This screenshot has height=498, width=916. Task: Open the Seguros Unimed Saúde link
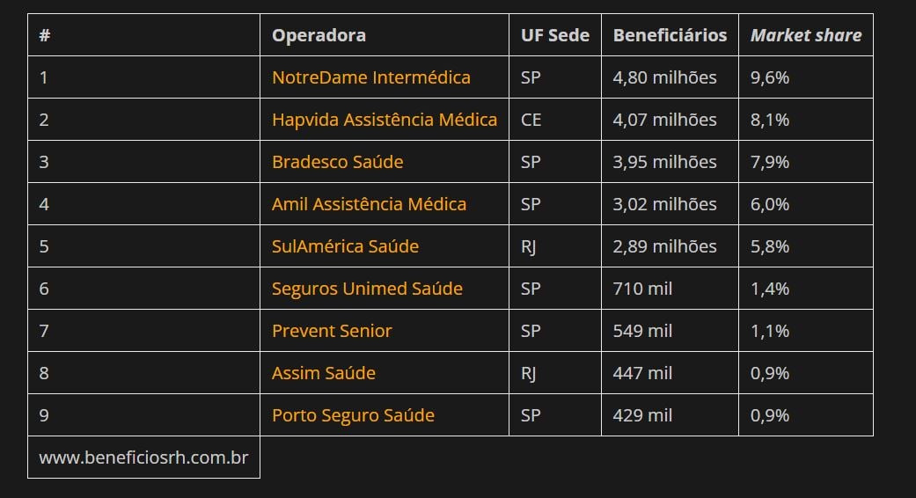click(368, 289)
